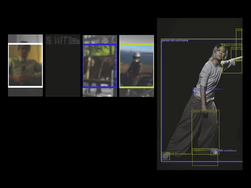
Task: Click the narrow tall yellow 'tenni' box at top right
Action: tap(239, 45)
